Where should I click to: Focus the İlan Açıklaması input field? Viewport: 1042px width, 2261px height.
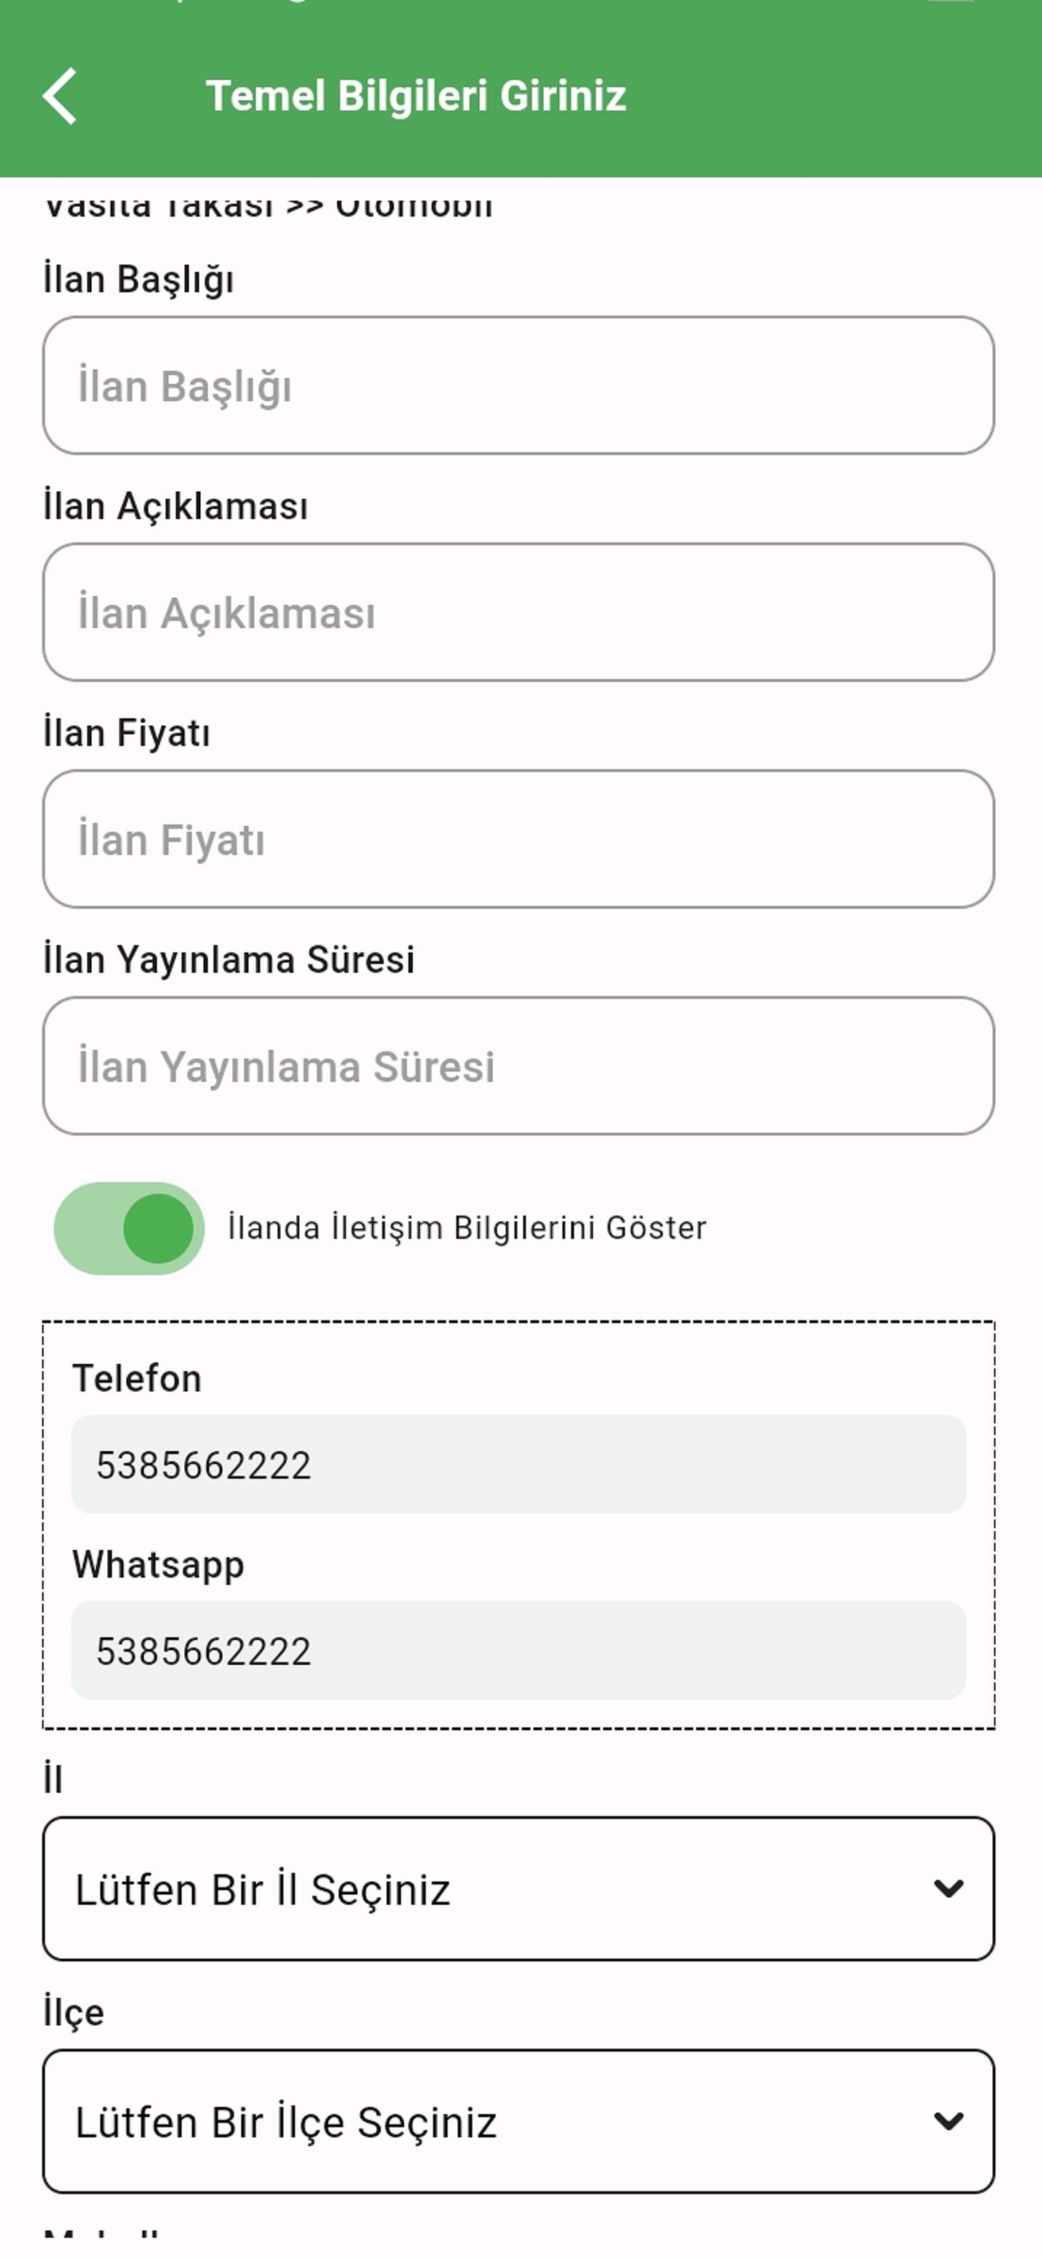click(518, 611)
